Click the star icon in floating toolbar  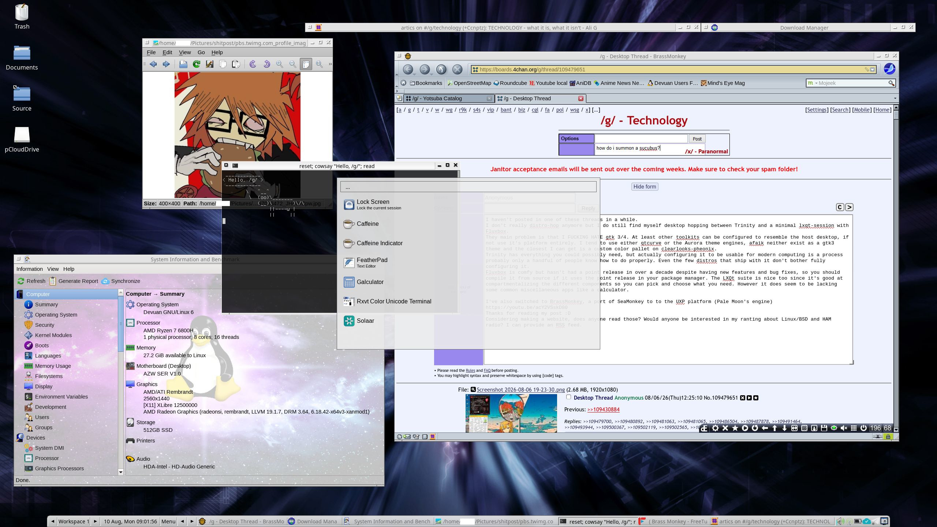(x=735, y=428)
